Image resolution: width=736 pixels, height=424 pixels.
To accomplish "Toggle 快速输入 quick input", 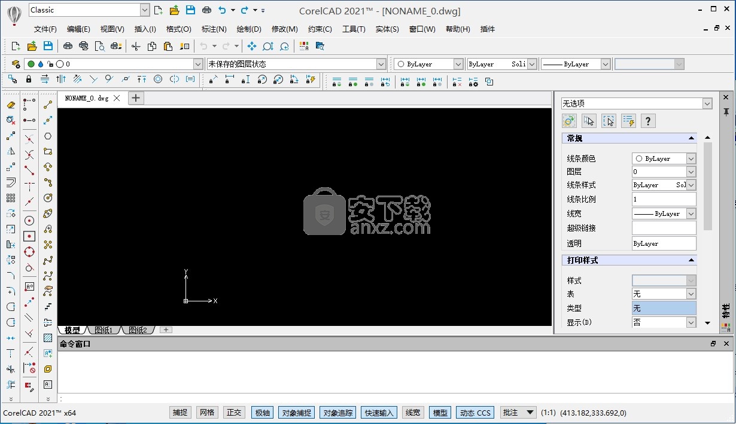I will 379,412.
